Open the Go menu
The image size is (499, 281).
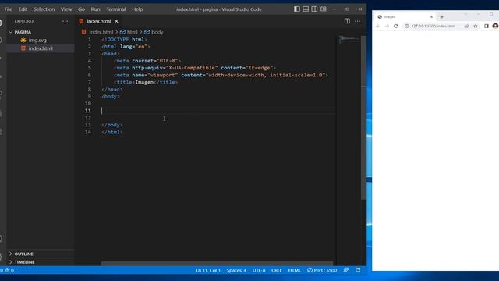click(x=81, y=9)
